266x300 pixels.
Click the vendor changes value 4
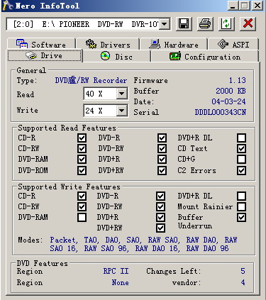(243, 282)
